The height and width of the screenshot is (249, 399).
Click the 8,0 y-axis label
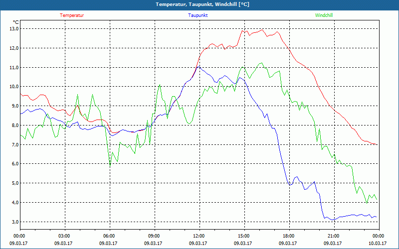(x=15, y=125)
